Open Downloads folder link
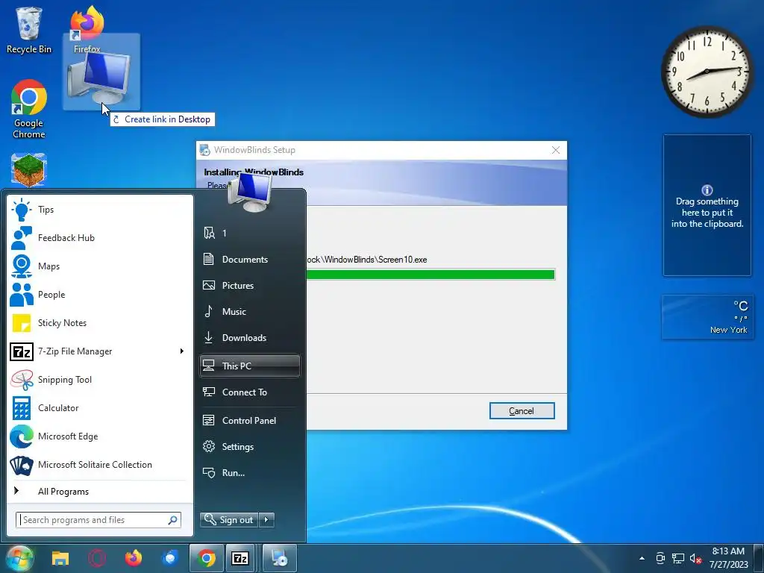764x573 pixels. [x=249, y=338]
